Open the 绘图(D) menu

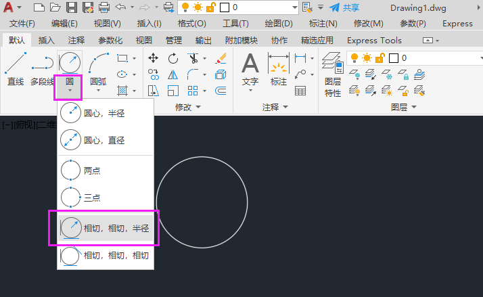(x=279, y=24)
